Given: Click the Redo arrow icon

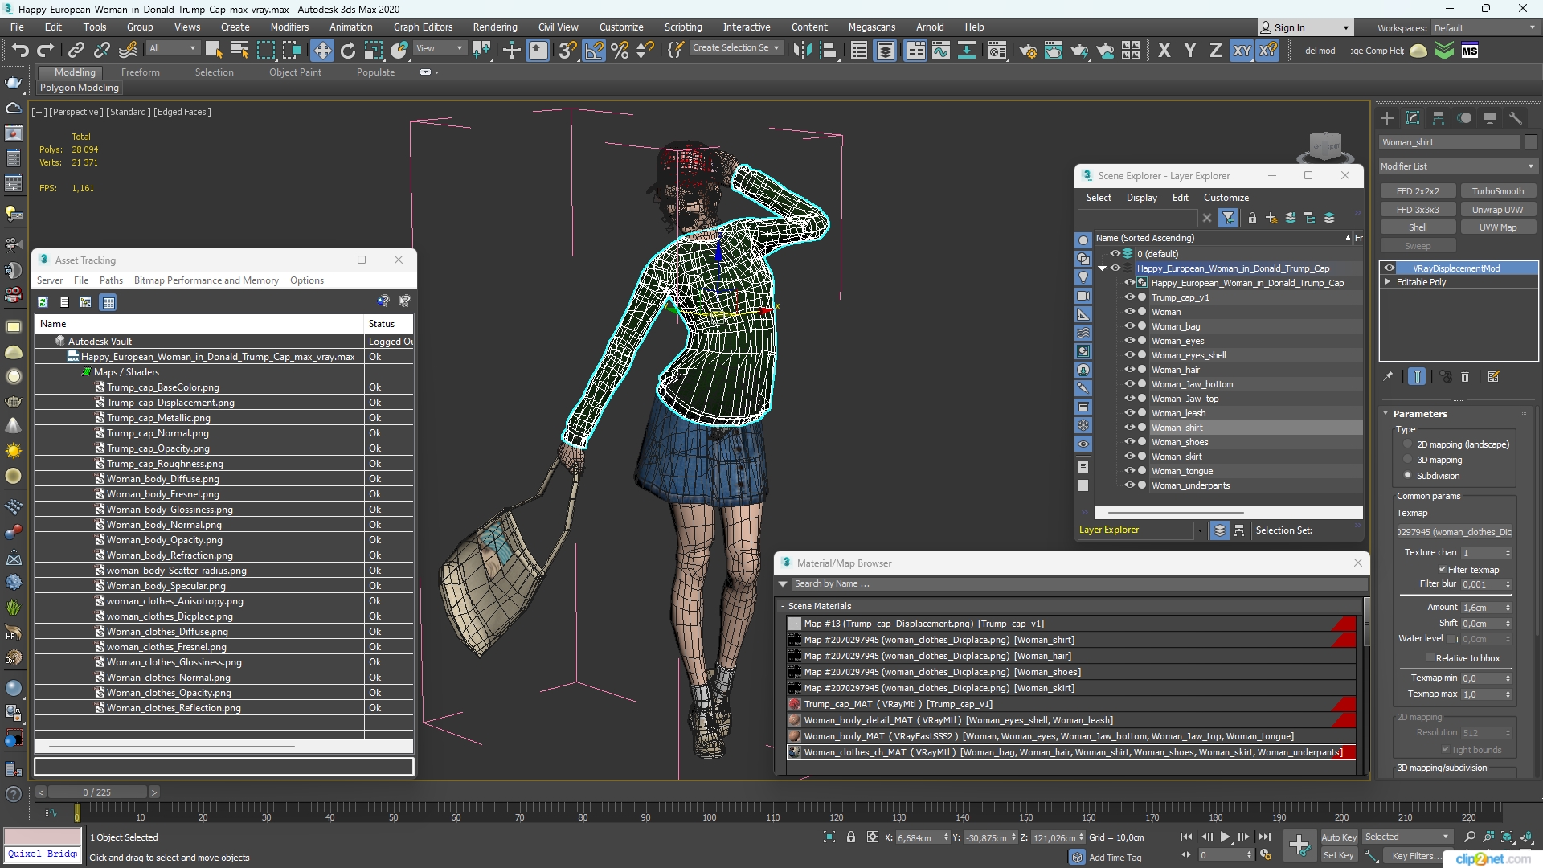Looking at the screenshot, I should (46, 50).
